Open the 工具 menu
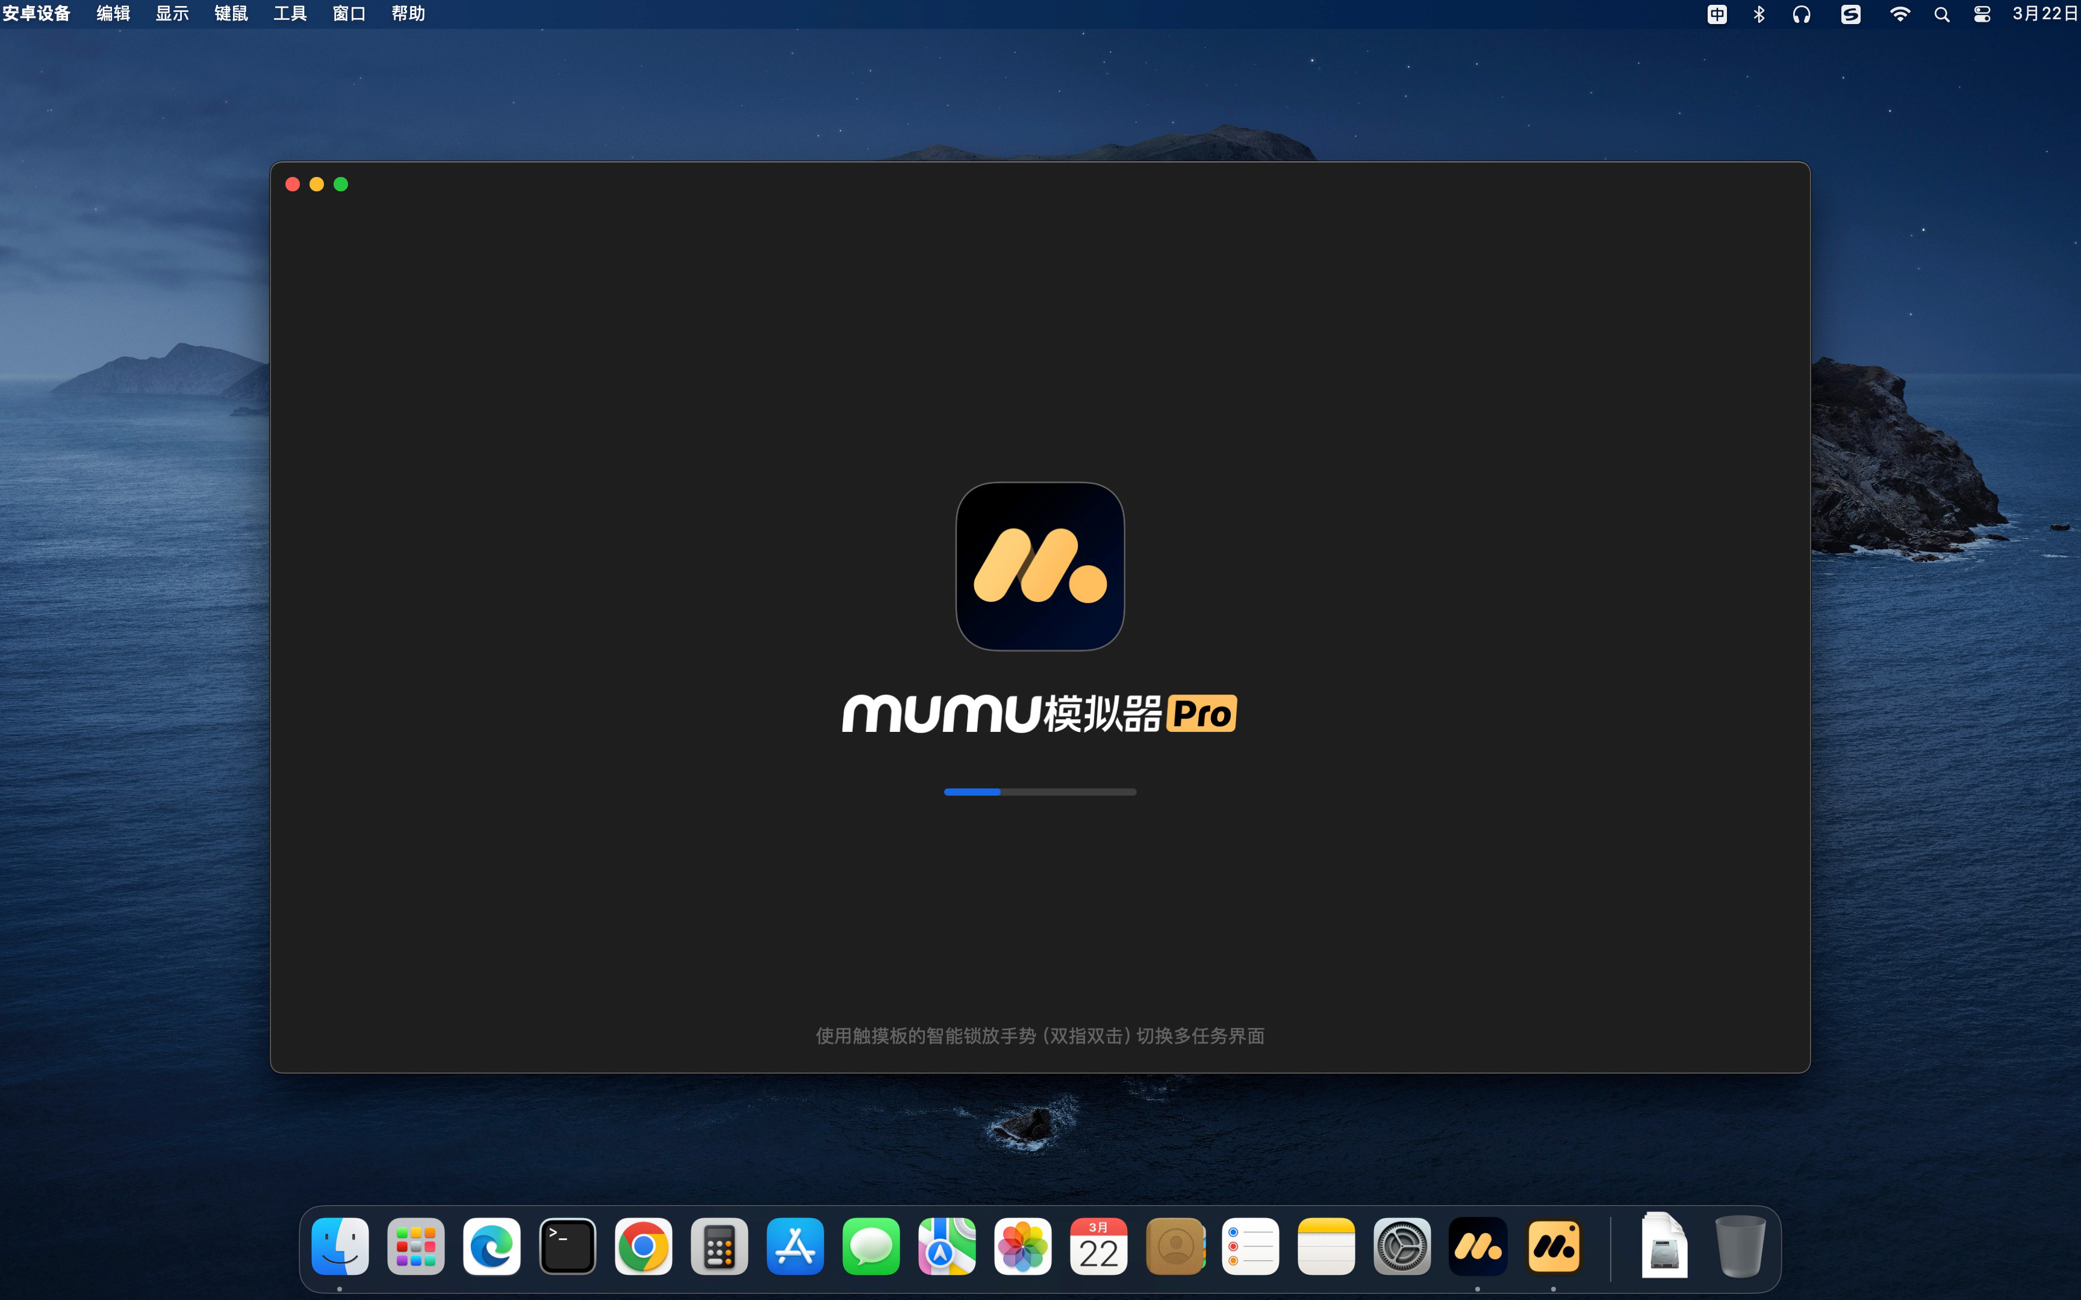The height and width of the screenshot is (1300, 2081). (290, 14)
